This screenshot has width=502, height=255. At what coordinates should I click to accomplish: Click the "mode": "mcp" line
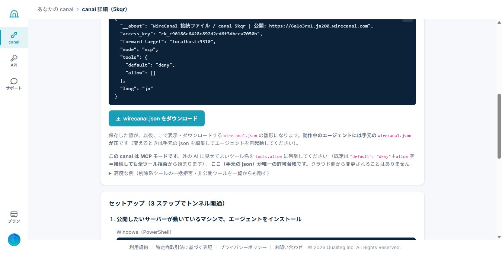(x=140, y=49)
